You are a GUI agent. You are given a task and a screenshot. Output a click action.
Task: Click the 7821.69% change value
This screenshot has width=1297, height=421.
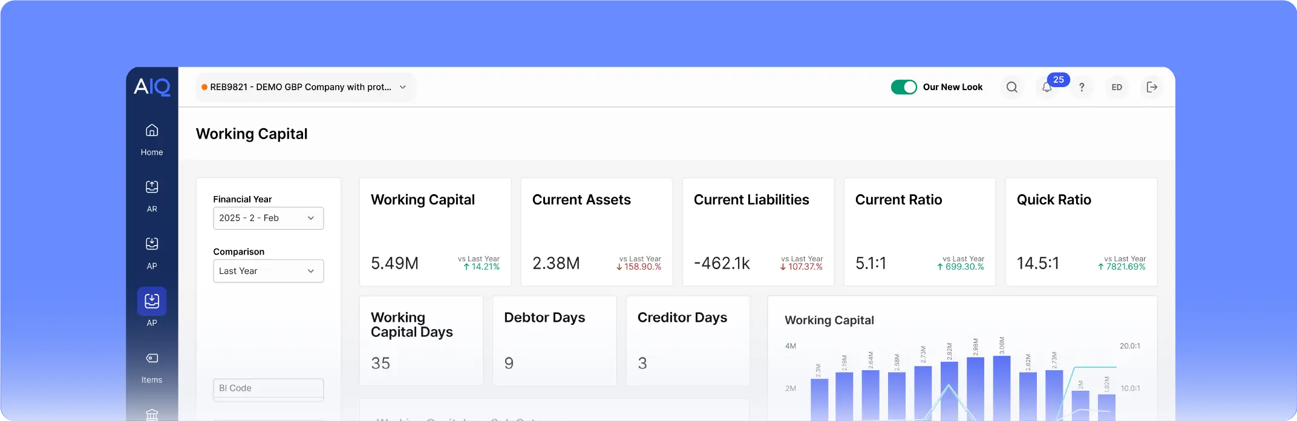click(1122, 267)
